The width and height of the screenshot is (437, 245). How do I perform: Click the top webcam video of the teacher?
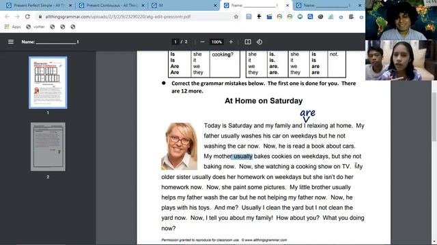pos(401,20)
